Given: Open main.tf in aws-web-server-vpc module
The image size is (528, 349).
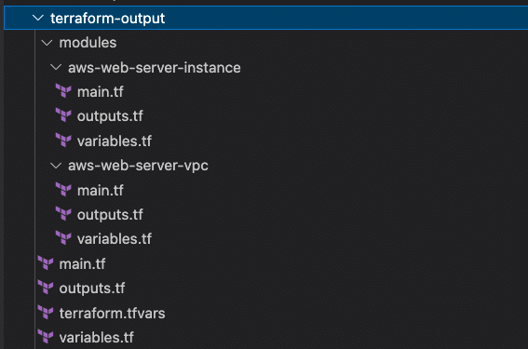Looking at the screenshot, I should (101, 191).
